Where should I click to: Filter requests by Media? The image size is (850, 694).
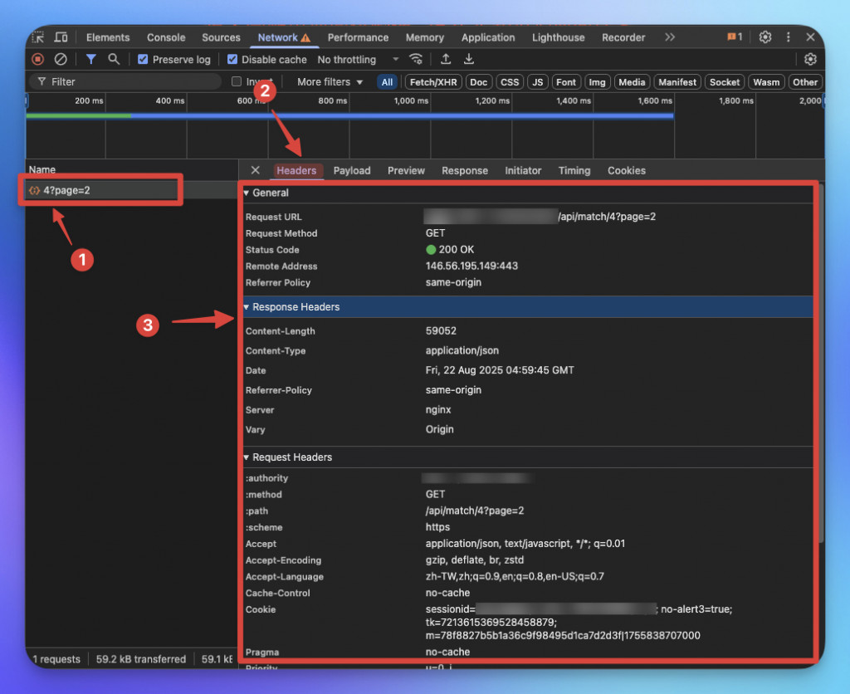(x=632, y=82)
